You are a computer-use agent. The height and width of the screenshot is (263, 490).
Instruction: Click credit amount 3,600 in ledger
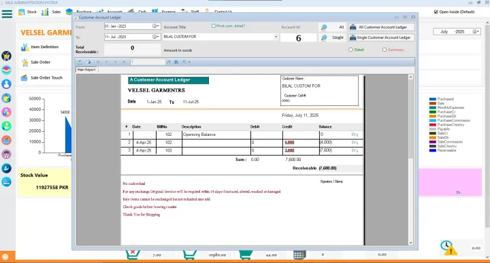pos(289,150)
